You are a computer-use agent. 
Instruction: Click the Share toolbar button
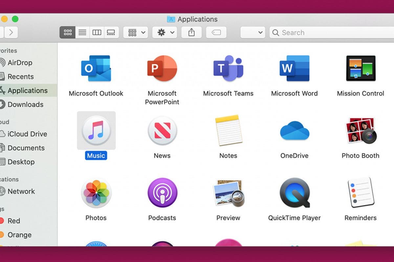point(191,32)
